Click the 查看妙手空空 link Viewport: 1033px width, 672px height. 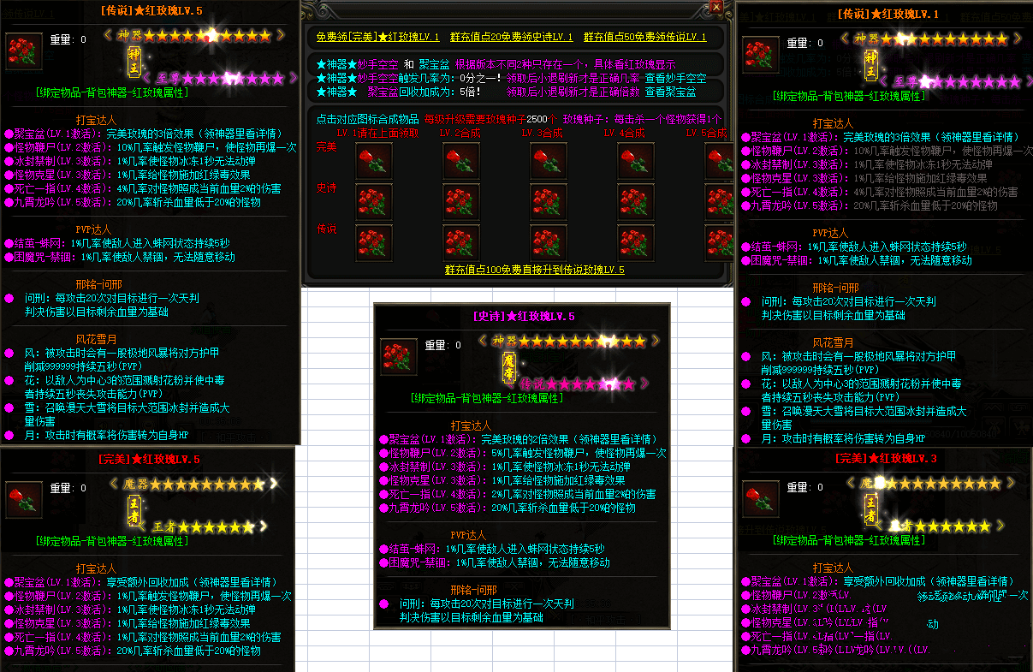point(675,77)
